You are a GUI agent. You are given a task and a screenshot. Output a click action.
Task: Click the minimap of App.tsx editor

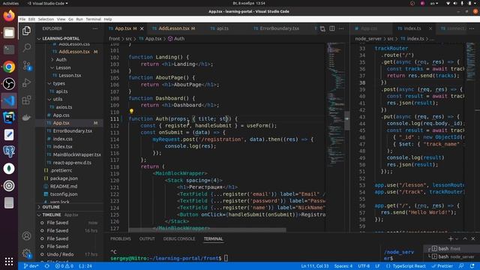[337, 104]
